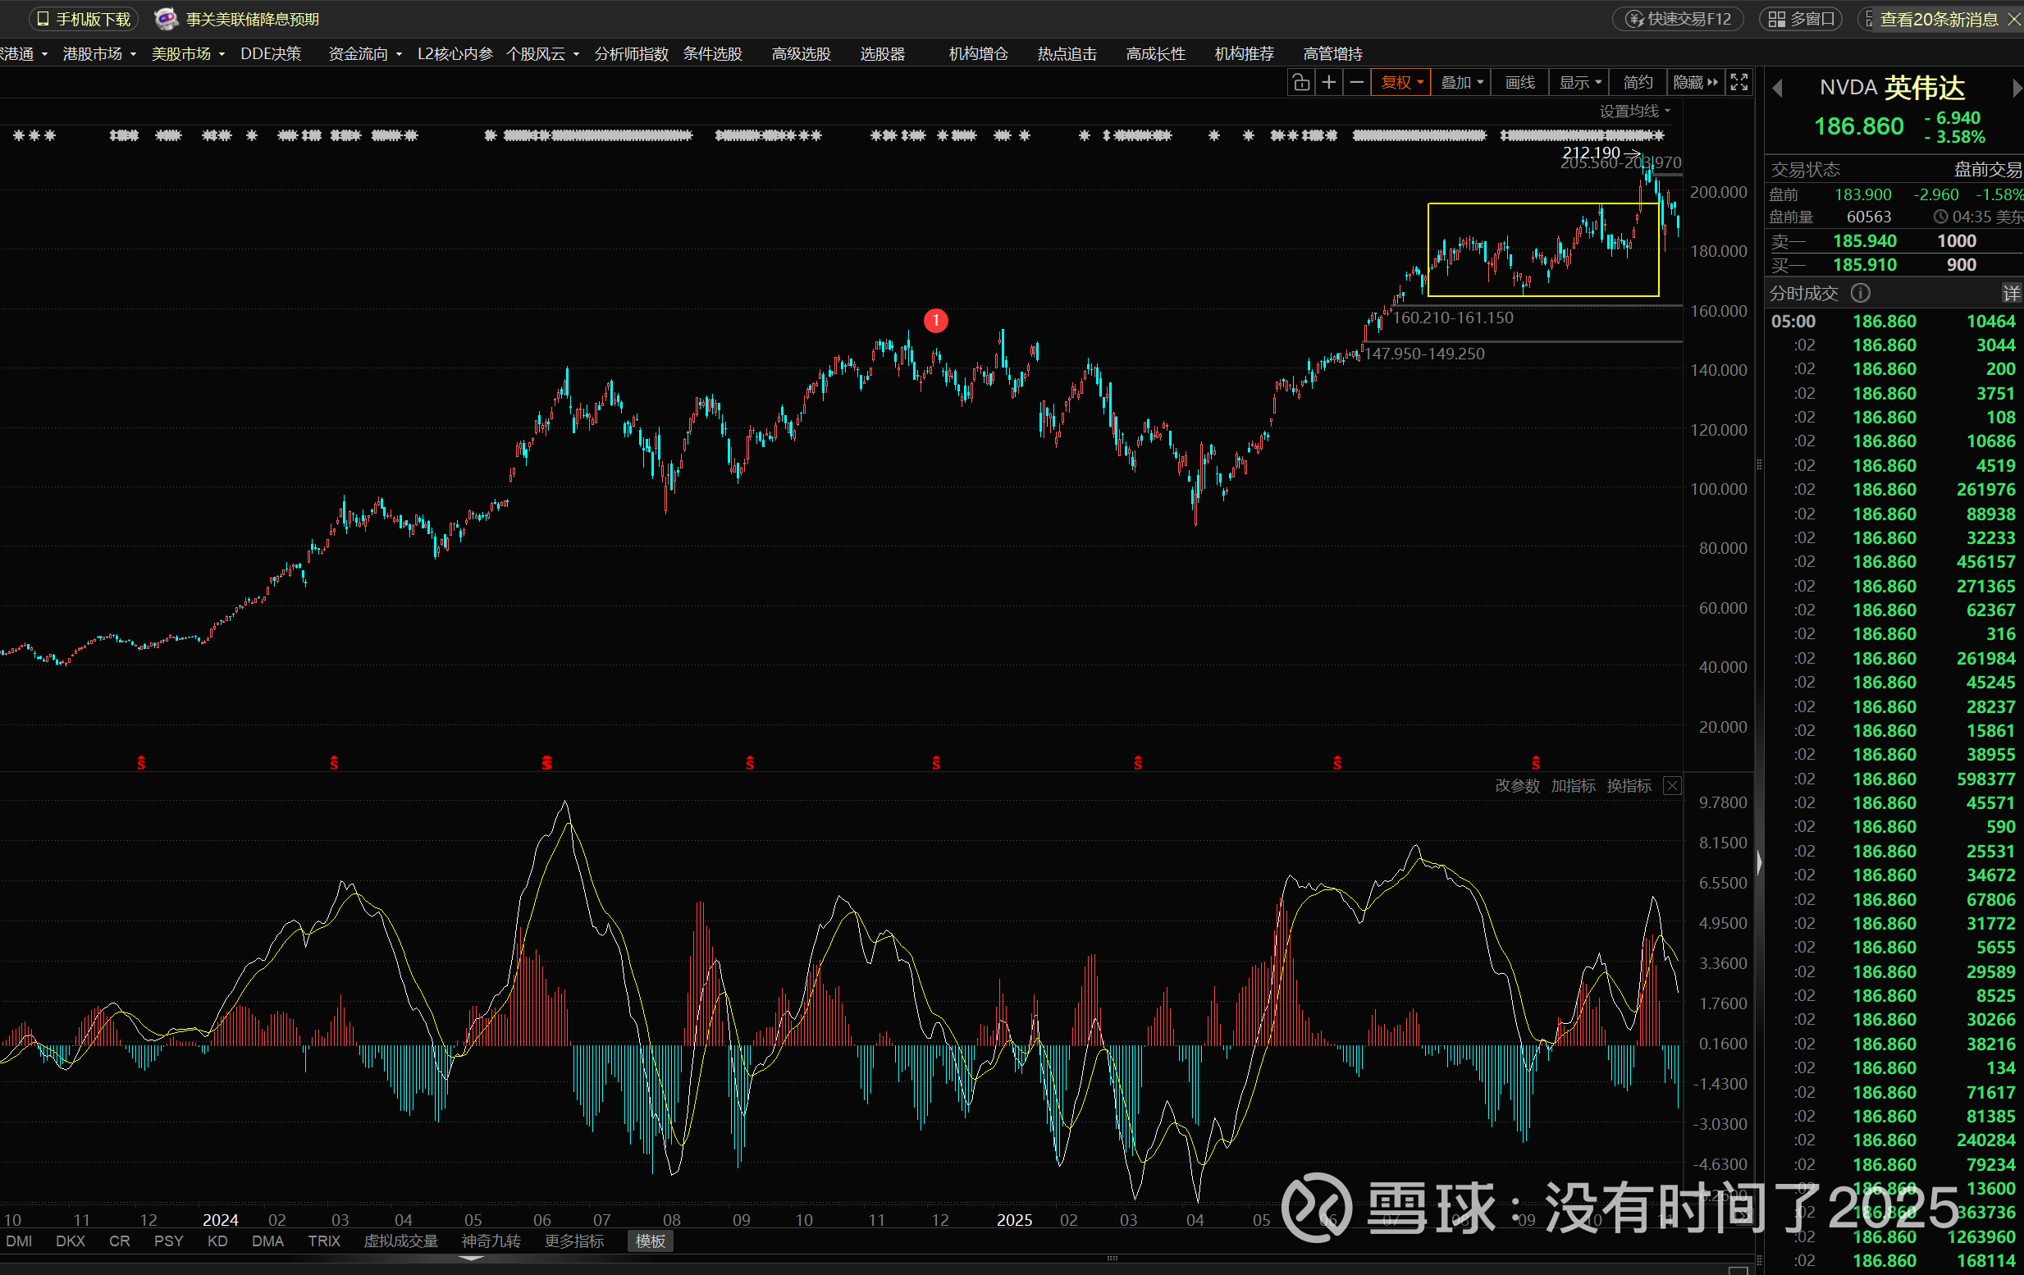2024x1275 pixels.
Task: Go to previous stock with left arrow
Action: [1777, 89]
